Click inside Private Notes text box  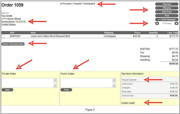pyautogui.click(x=27, y=83)
